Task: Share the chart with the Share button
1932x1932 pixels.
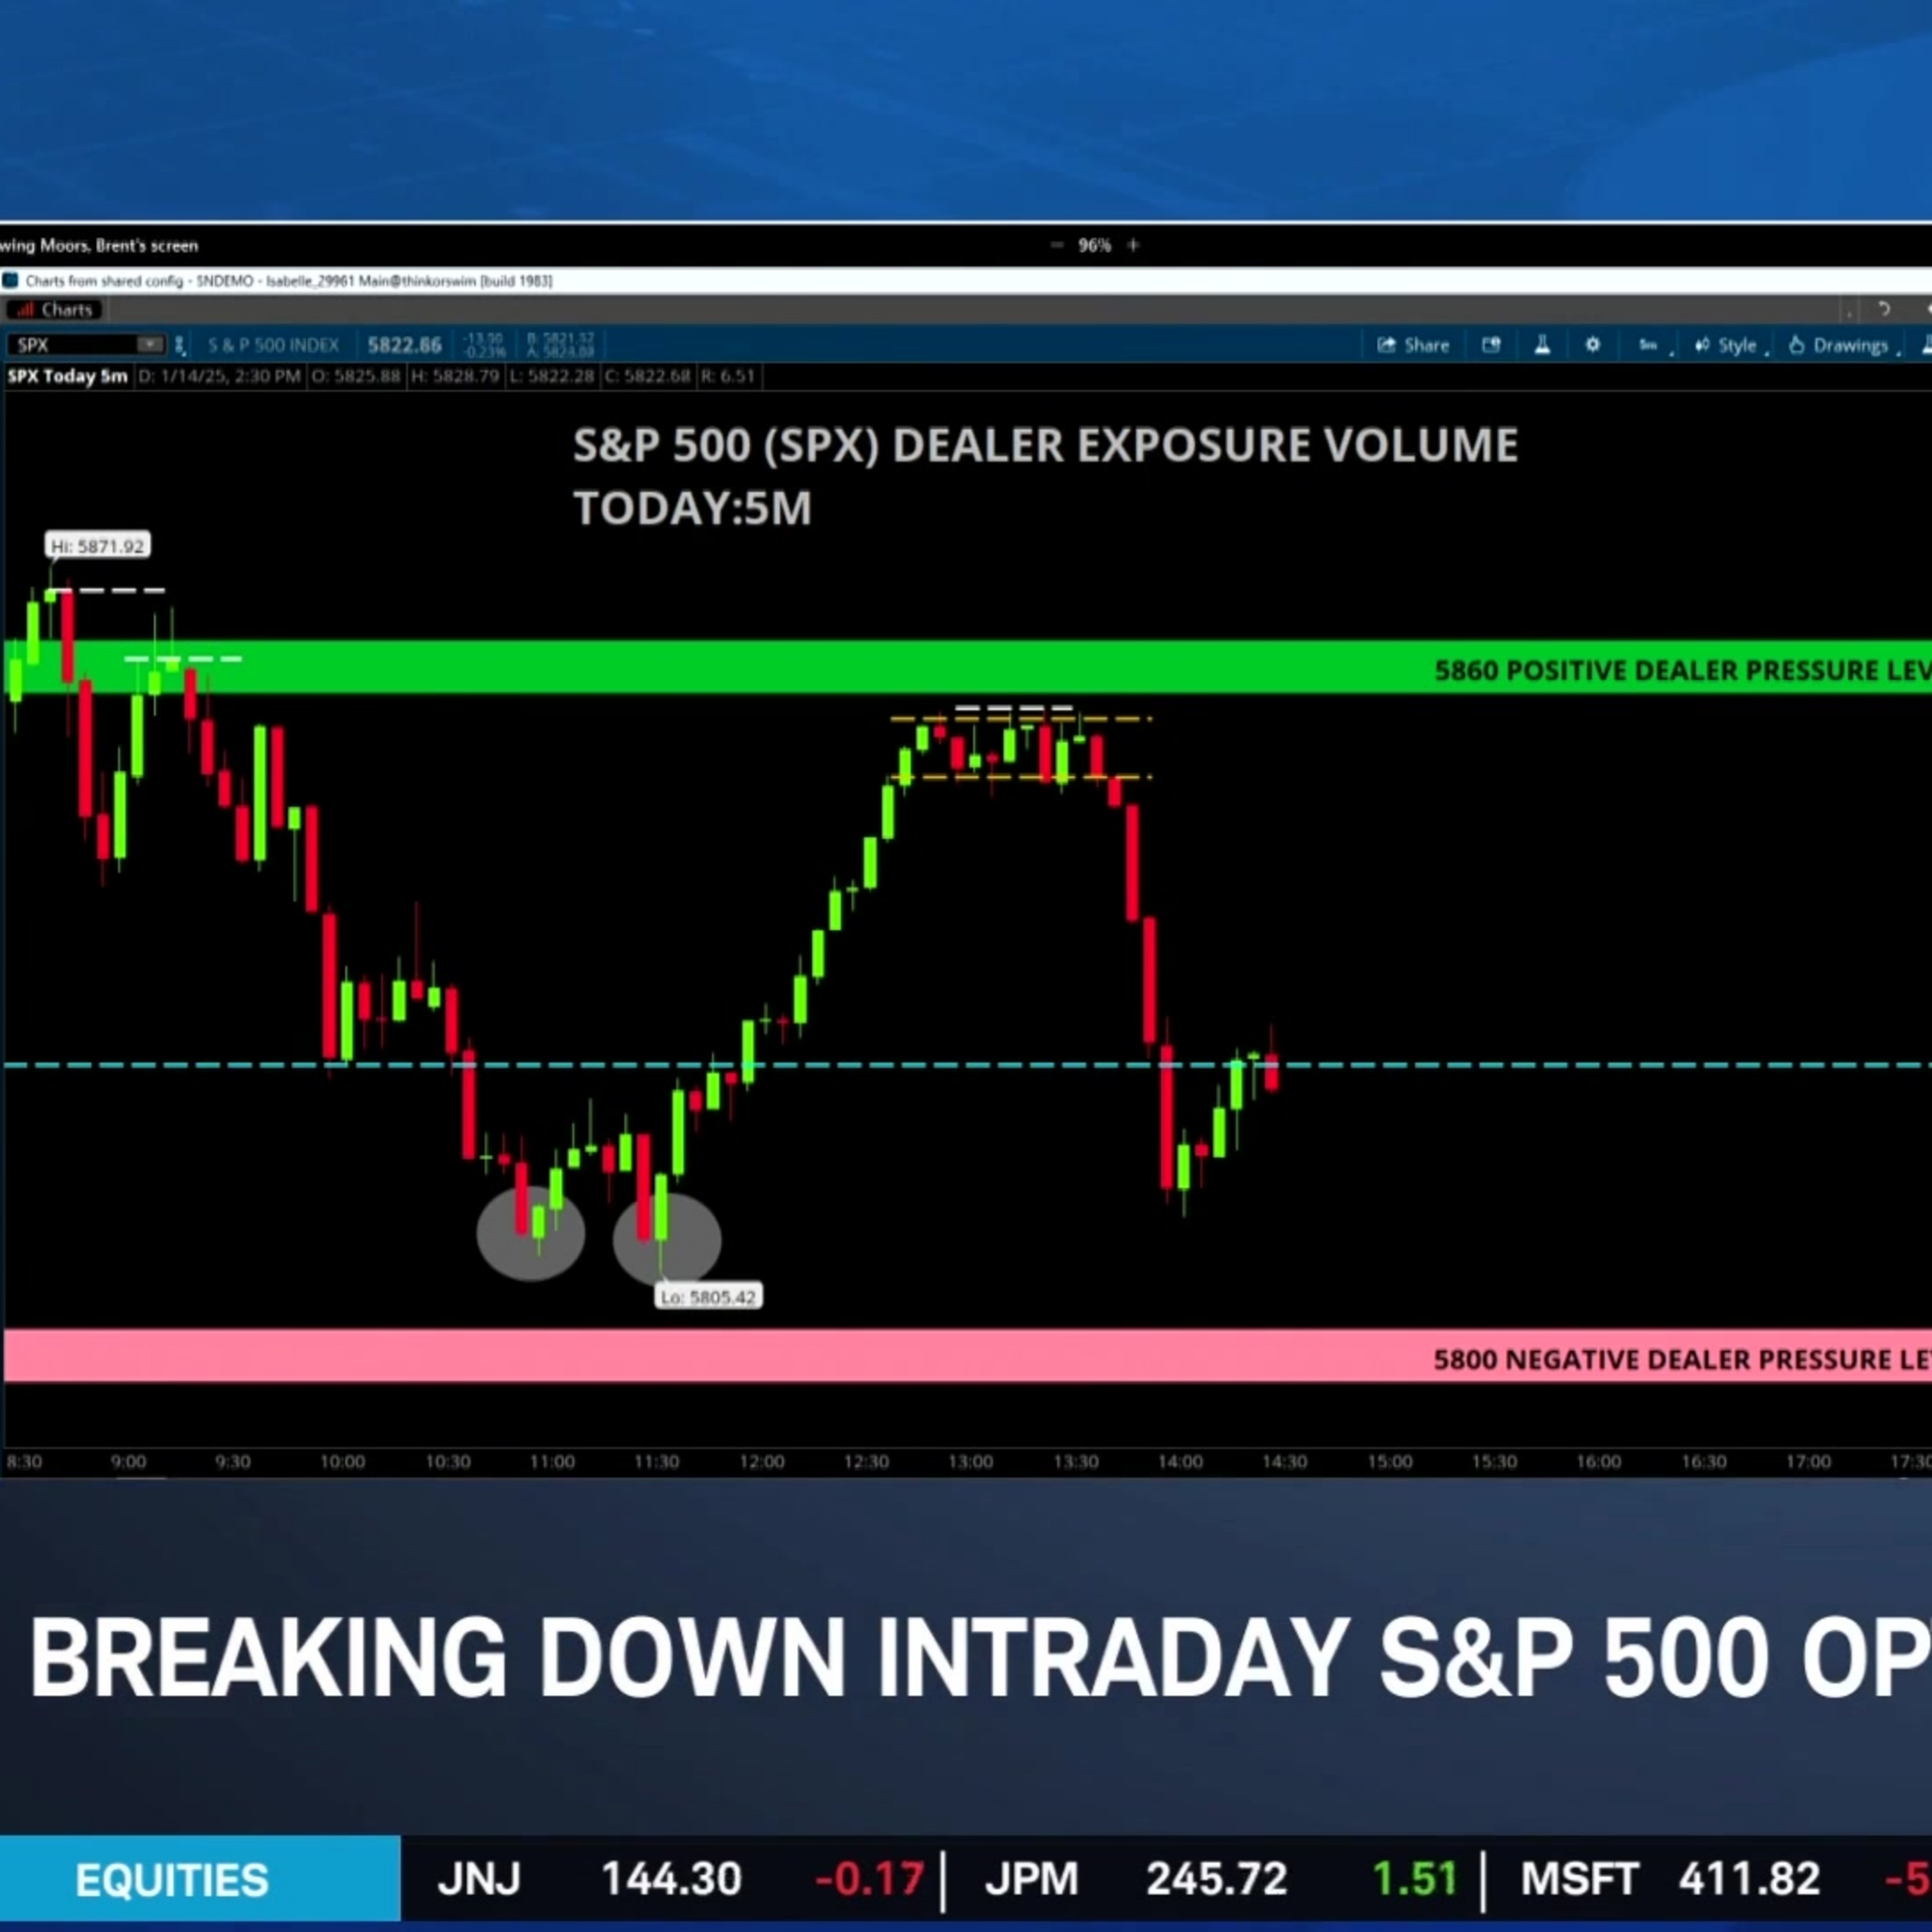Action: 1413,345
